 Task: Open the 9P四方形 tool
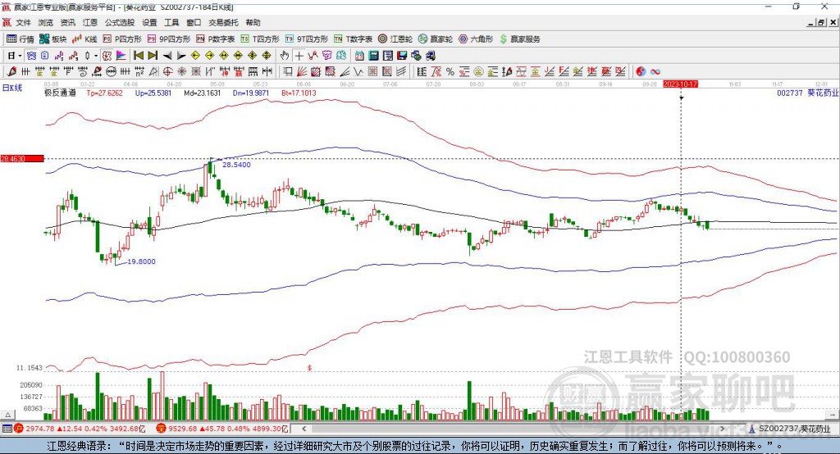(169, 39)
